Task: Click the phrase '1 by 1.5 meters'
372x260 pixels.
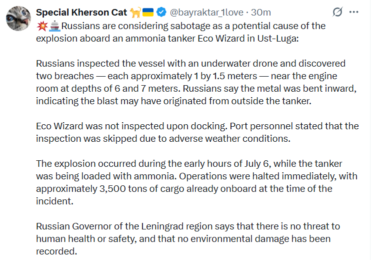Action: [225, 76]
